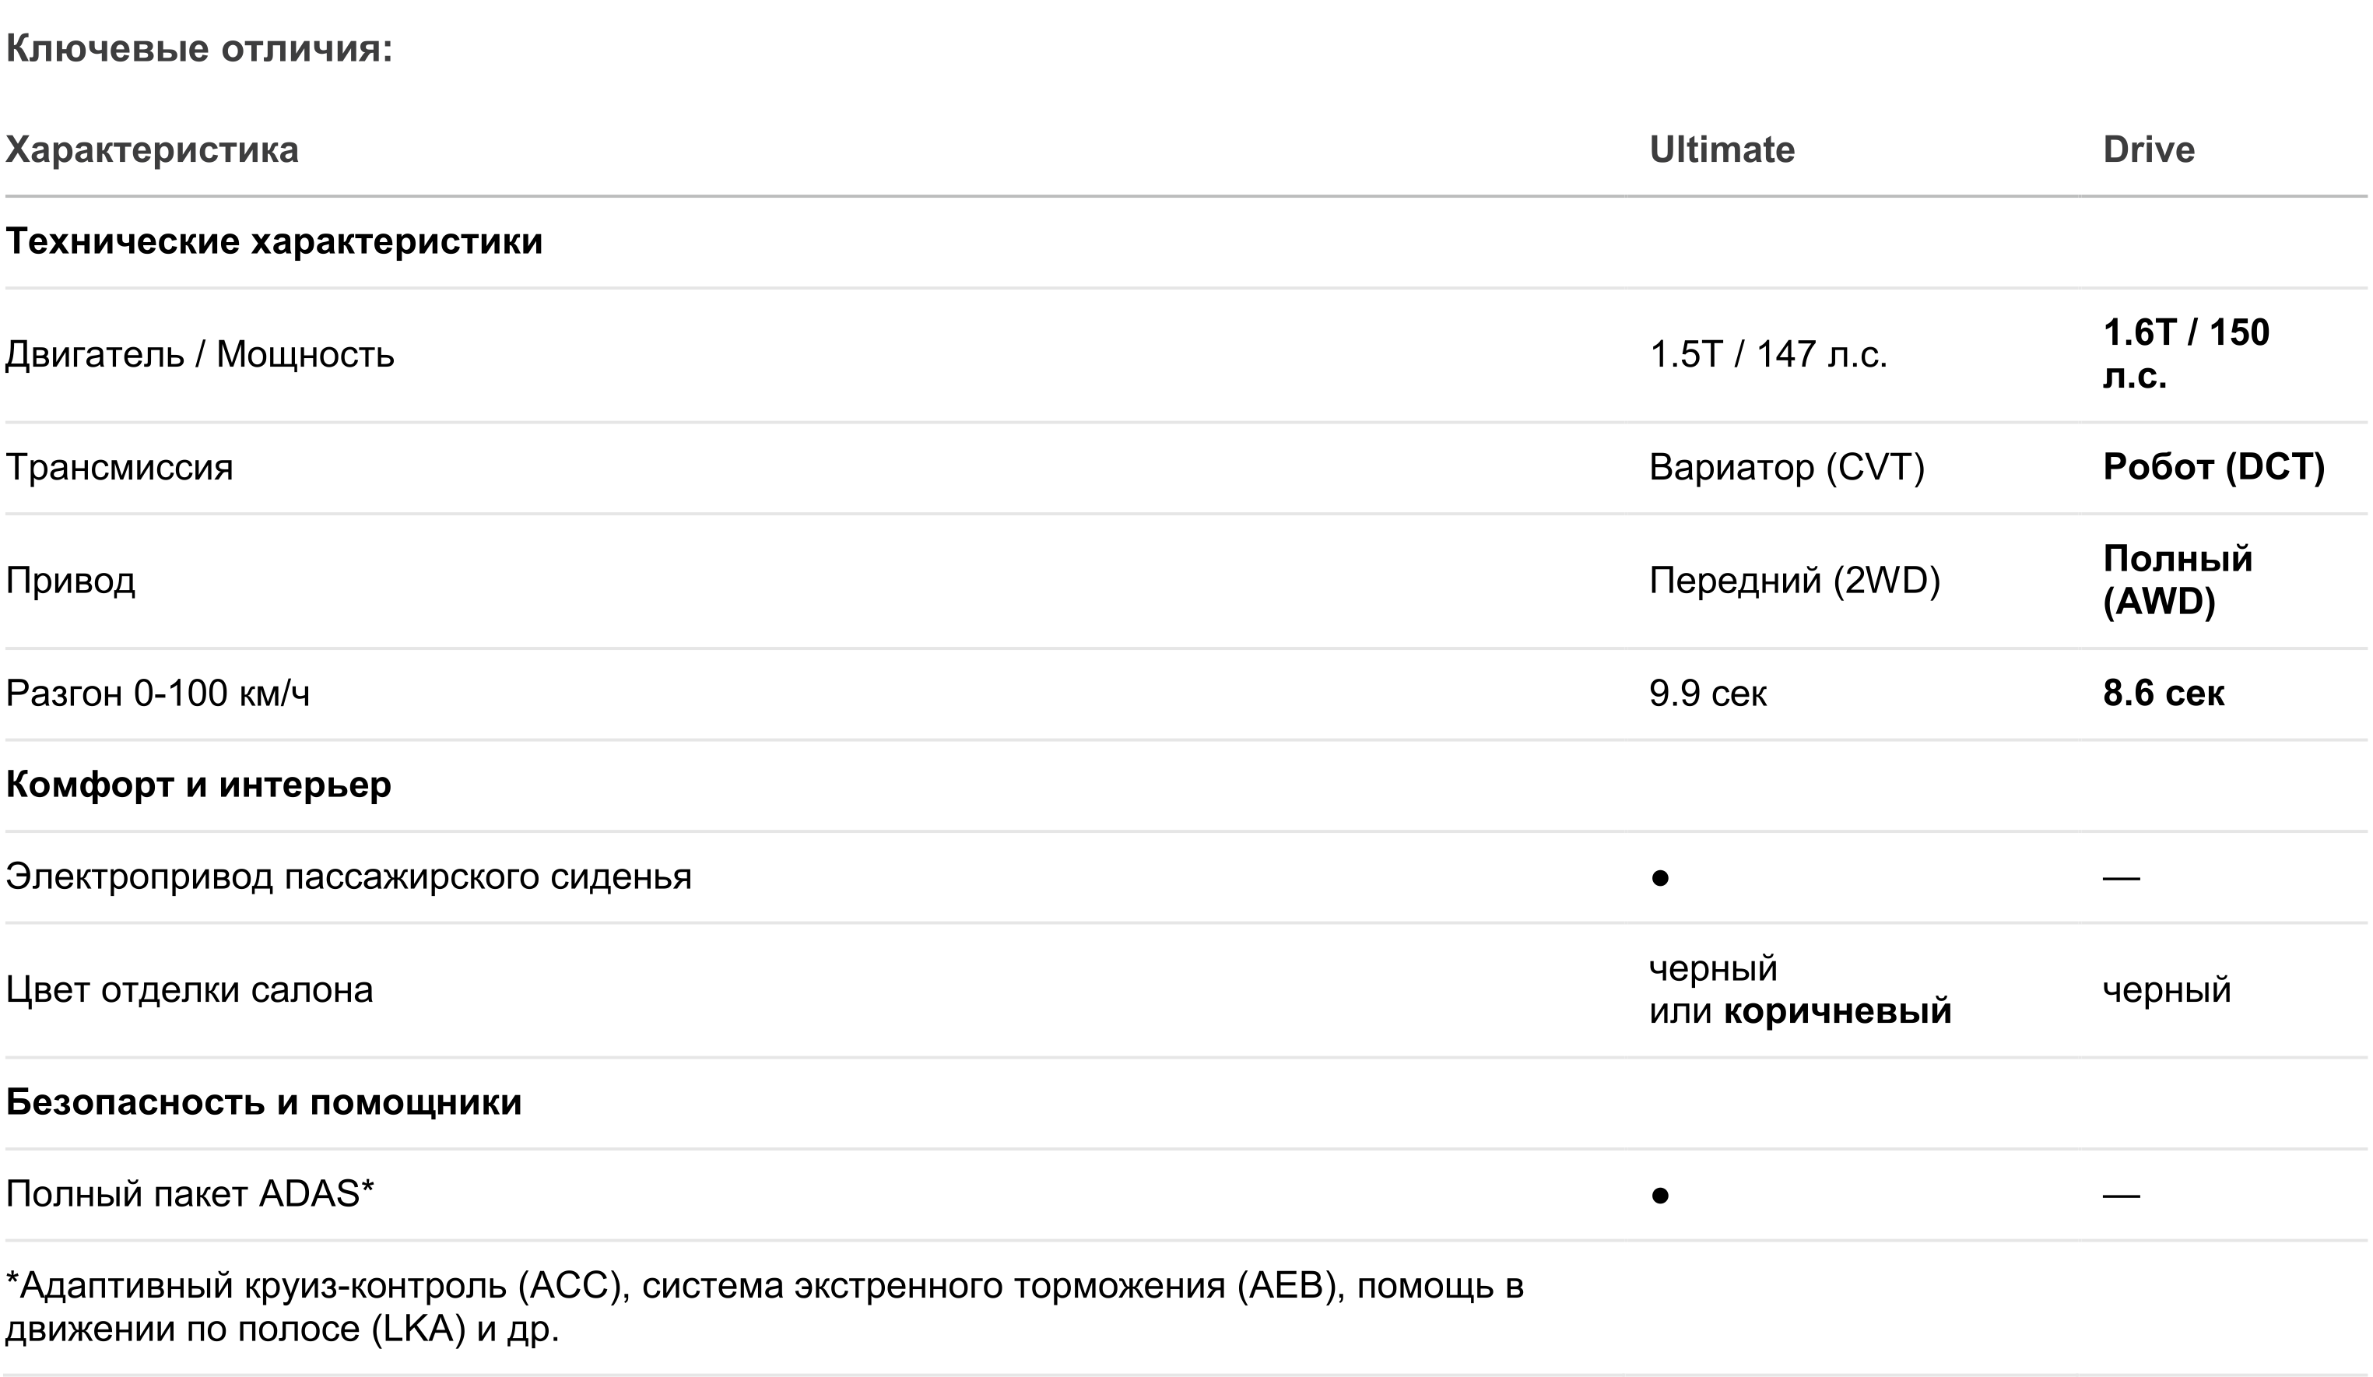
Task: Select the Drive column header
Action: click(x=2148, y=149)
